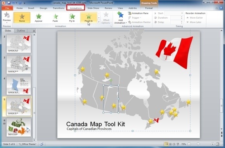Start Slide Show from status bar icon
This screenshot has width=225, height=148.
pyautogui.click(x=178, y=144)
